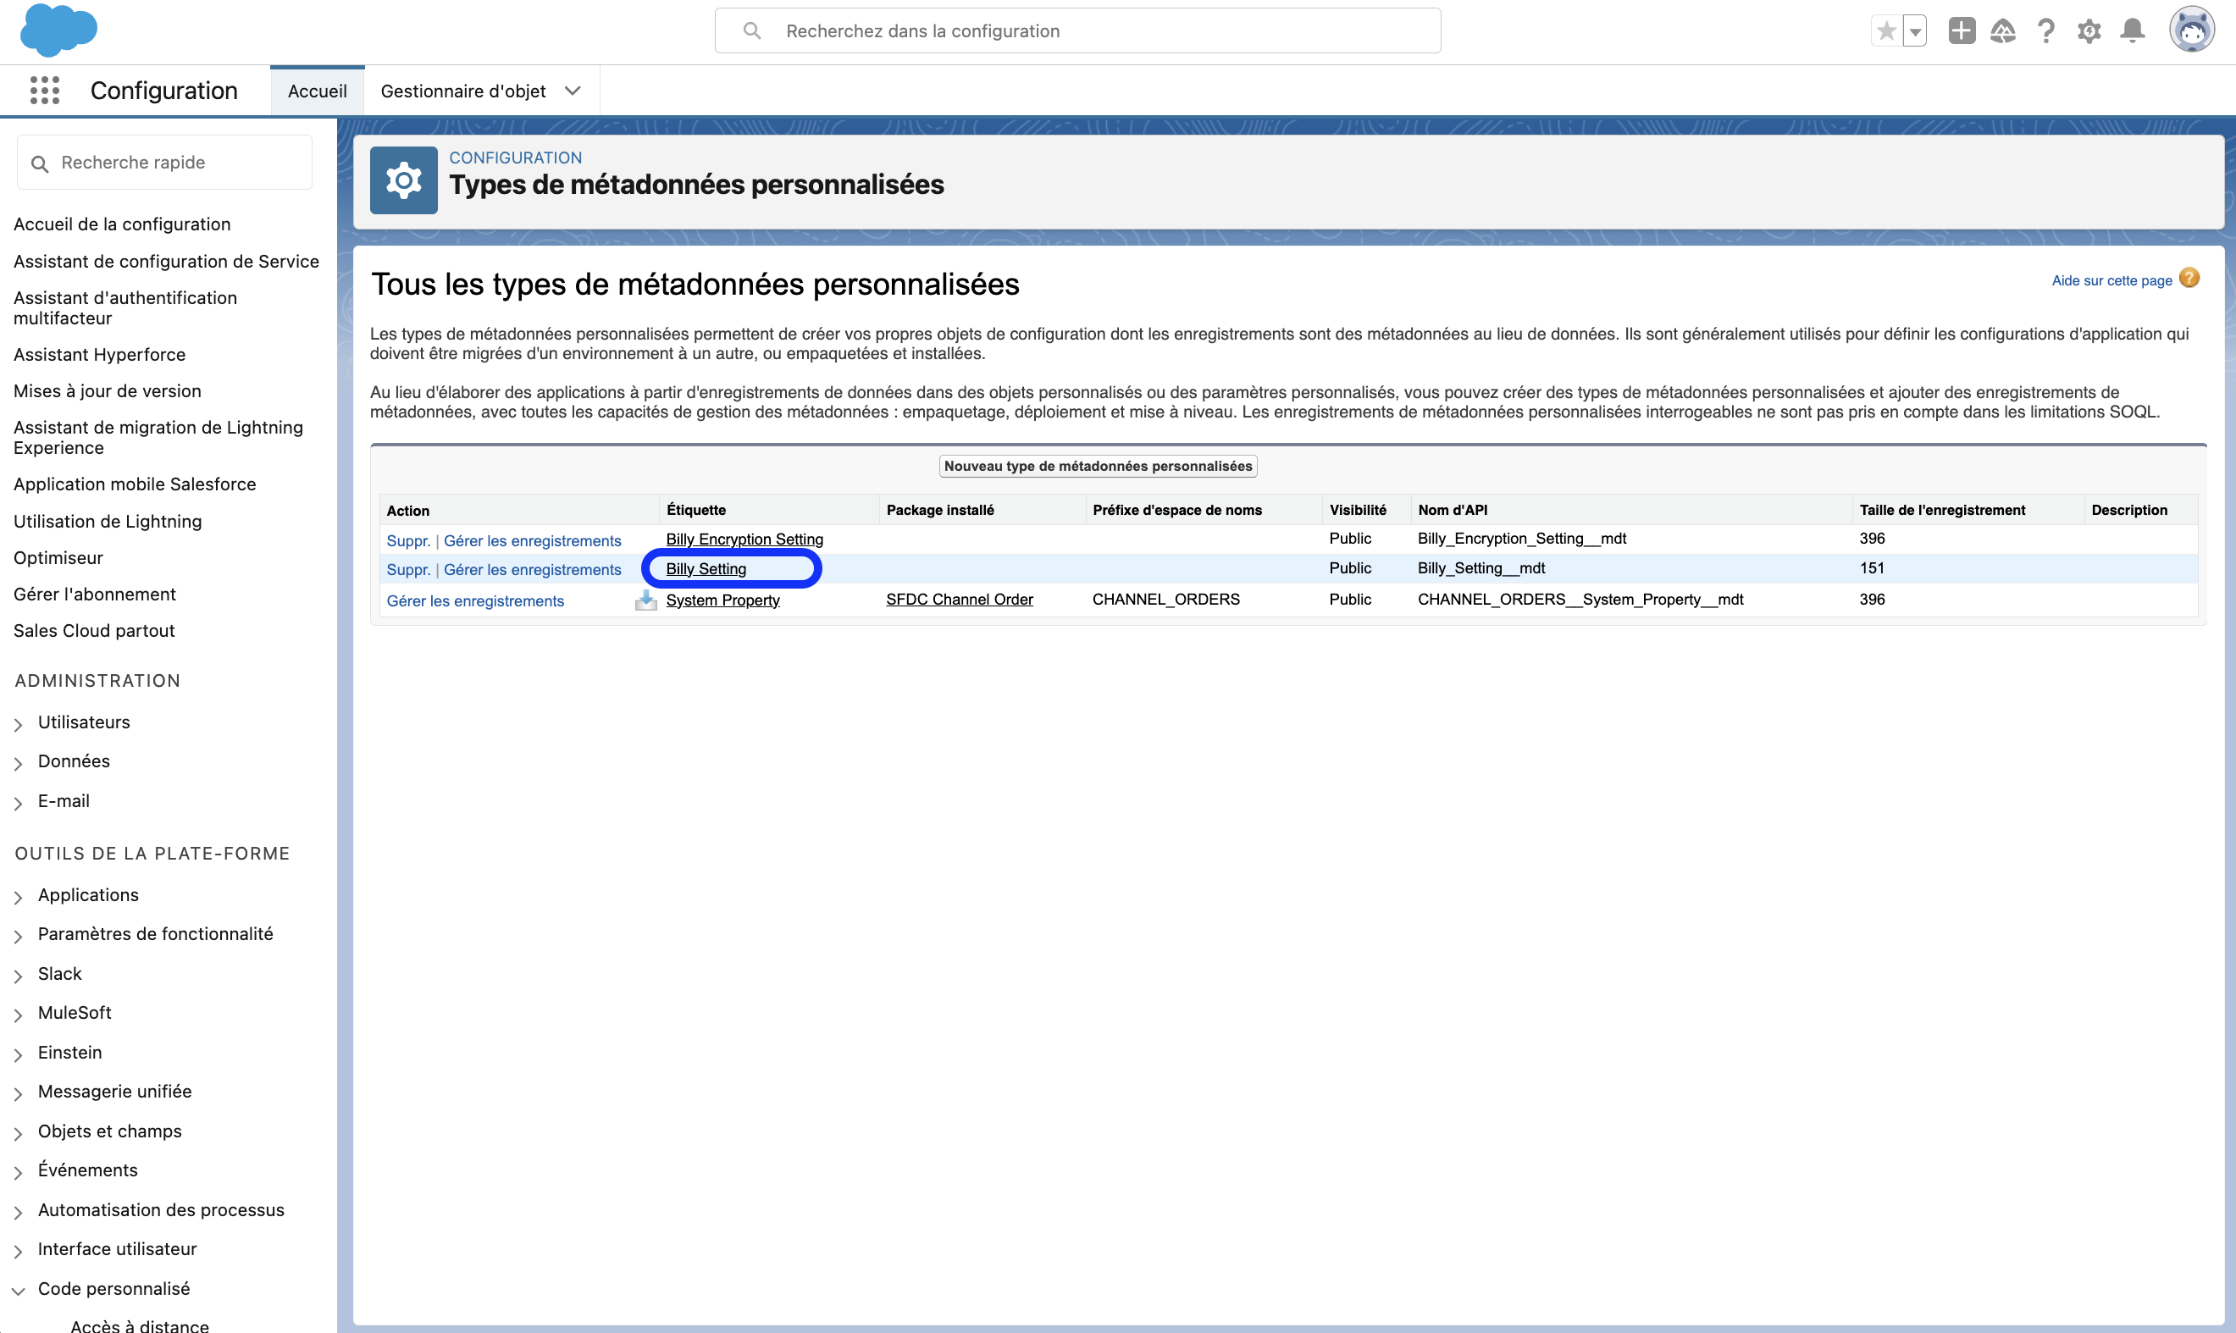Open the user profile avatar

click(x=2191, y=30)
